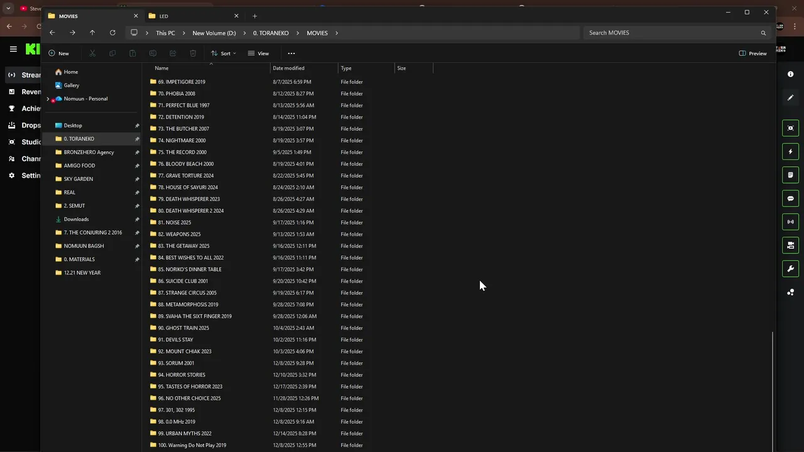804x452 pixels.
Task: Click the Share icon in toolbar
Action: tap(173, 53)
